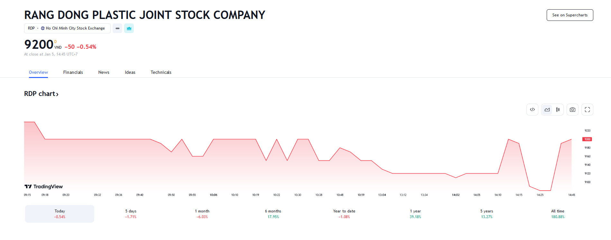This screenshot has width=611, height=240.
Task: Select the 1 year period option
Action: (x=415, y=213)
